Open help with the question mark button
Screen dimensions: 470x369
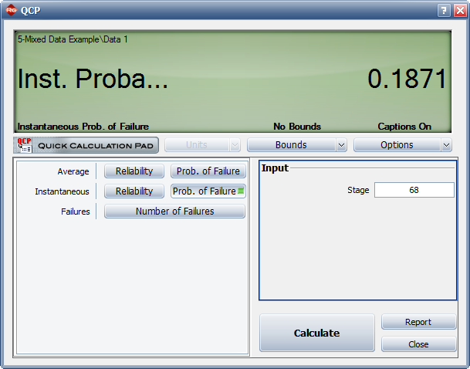(x=444, y=11)
